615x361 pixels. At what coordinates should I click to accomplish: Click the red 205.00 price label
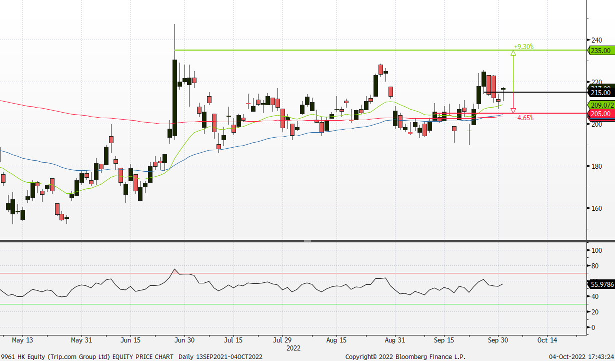[x=600, y=114]
